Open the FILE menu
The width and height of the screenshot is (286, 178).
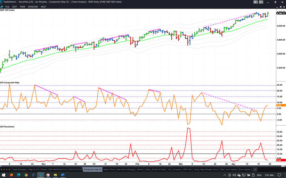click(x=7, y=7)
